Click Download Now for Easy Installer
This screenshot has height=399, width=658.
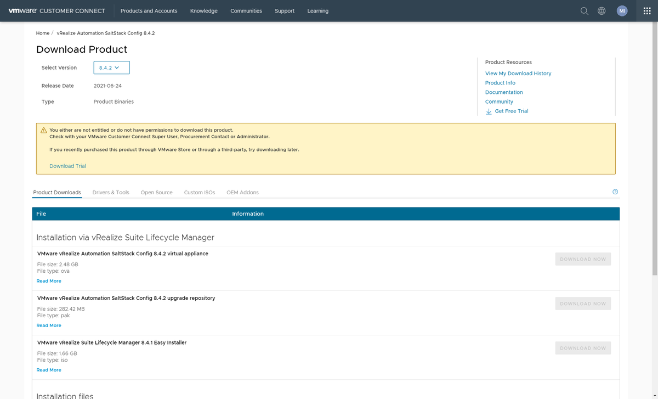[x=583, y=348]
